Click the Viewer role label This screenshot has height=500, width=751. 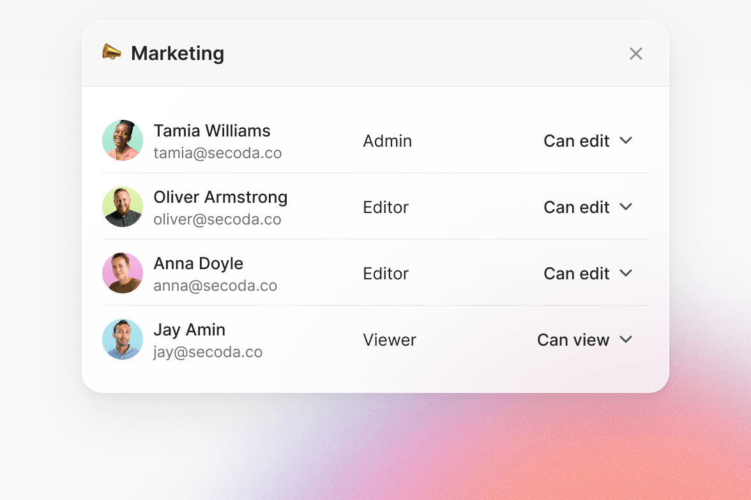pyautogui.click(x=389, y=340)
